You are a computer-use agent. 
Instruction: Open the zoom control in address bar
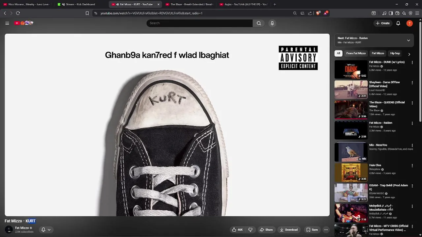295,13
